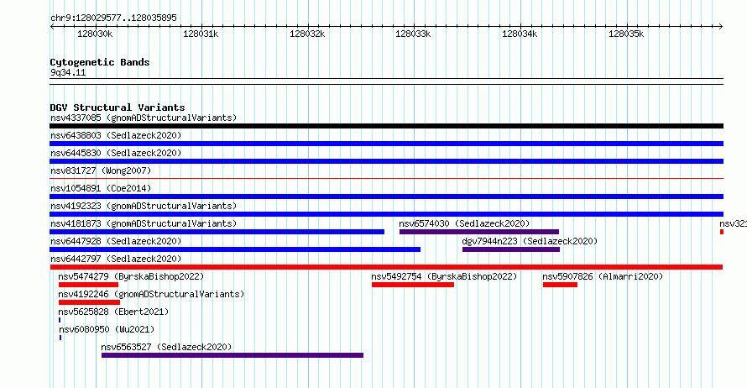This screenshot has height=388, width=747.
Task: Click the long red nsv6442797 bar
Action: click(x=386, y=267)
